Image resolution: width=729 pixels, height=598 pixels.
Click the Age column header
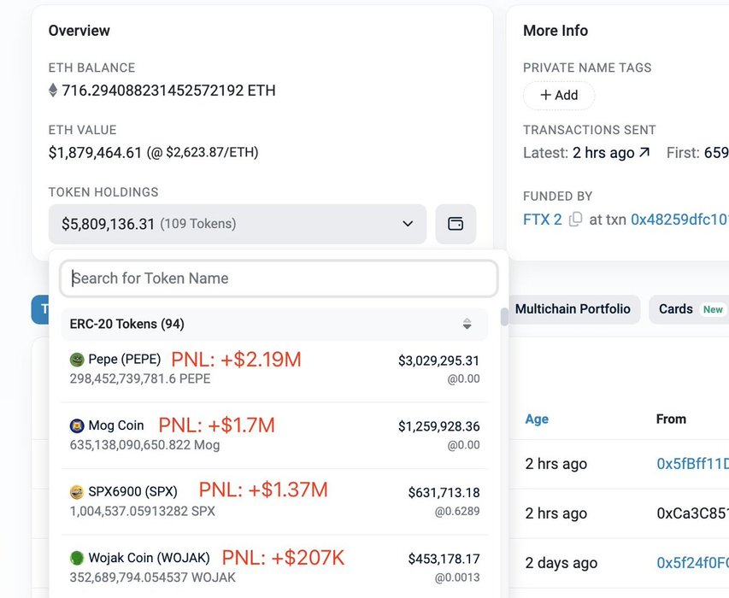537,419
